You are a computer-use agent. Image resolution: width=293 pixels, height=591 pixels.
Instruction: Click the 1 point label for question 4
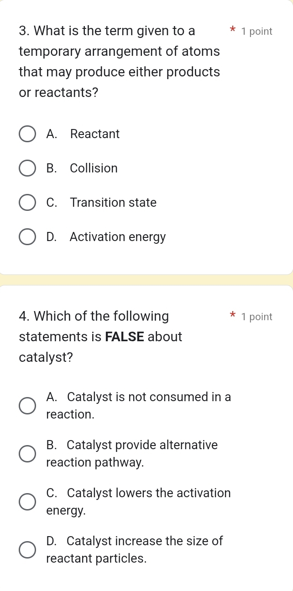coord(257,317)
